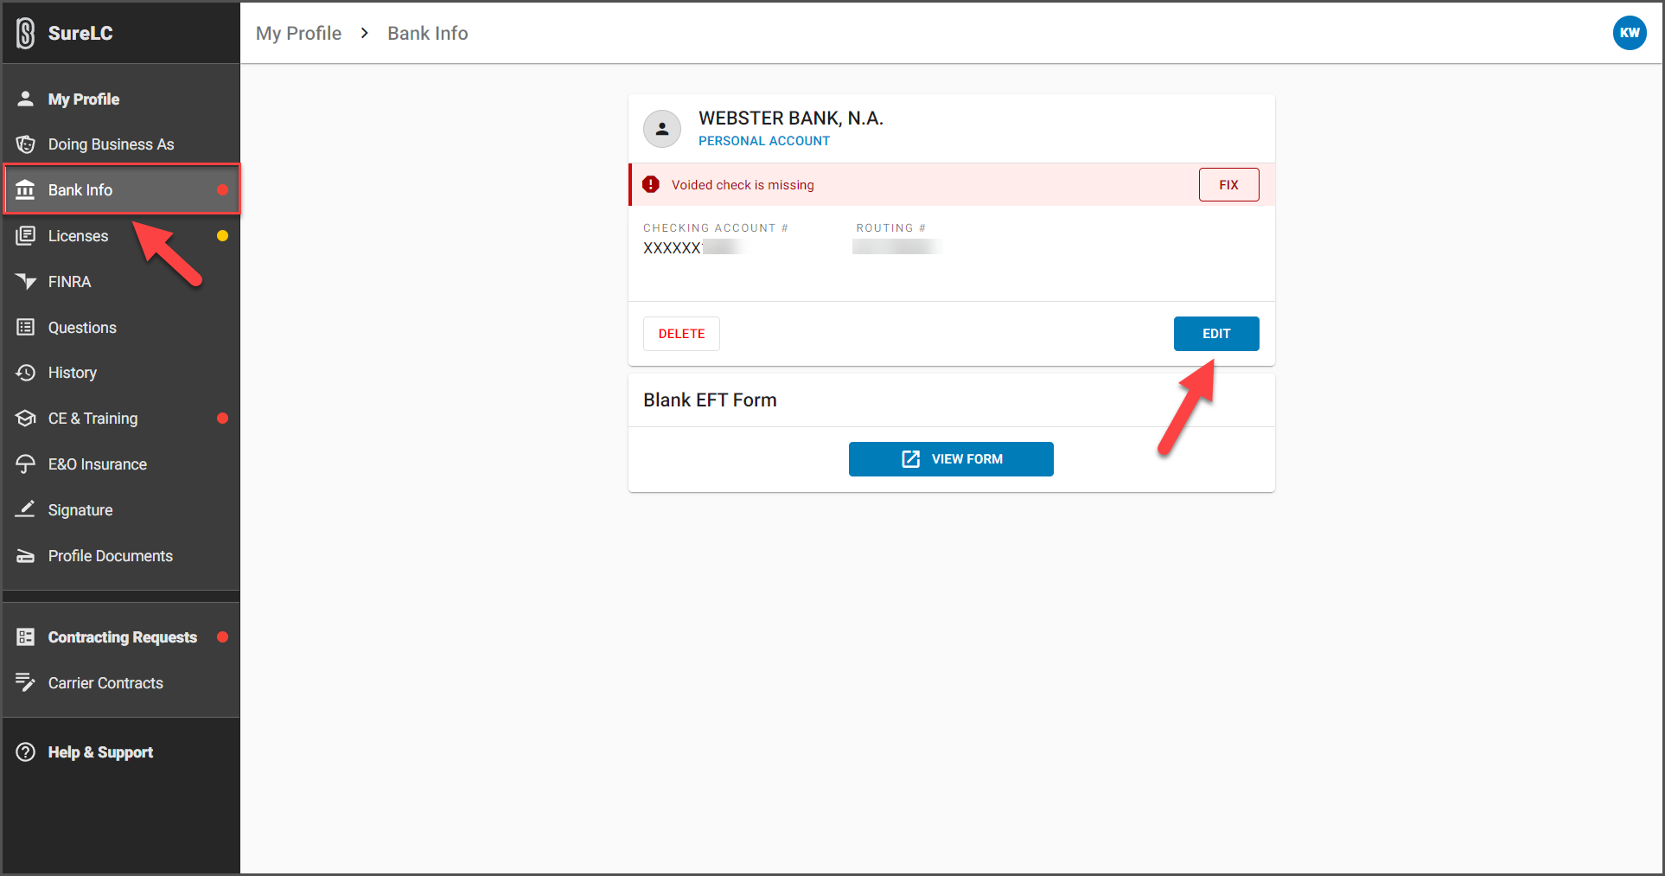Open Carrier Contracts
The width and height of the screenshot is (1665, 876).
pyautogui.click(x=121, y=683)
